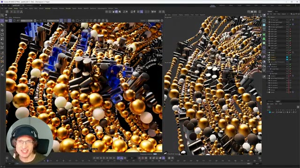300x168 pixels.
Task: Toggle the grid overlay icon in RenderView
Action: [x=65, y=21]
